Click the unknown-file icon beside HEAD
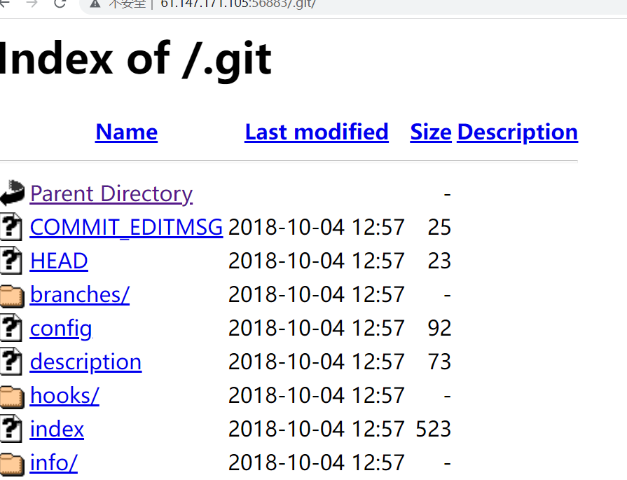 12,261
